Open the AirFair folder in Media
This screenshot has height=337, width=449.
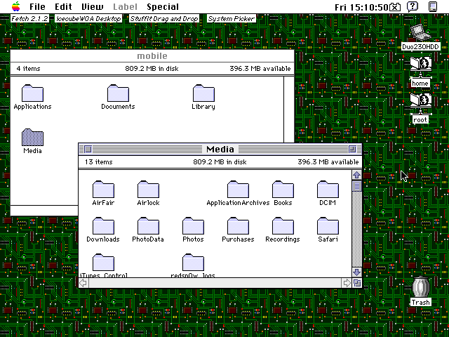click(103, 190)
